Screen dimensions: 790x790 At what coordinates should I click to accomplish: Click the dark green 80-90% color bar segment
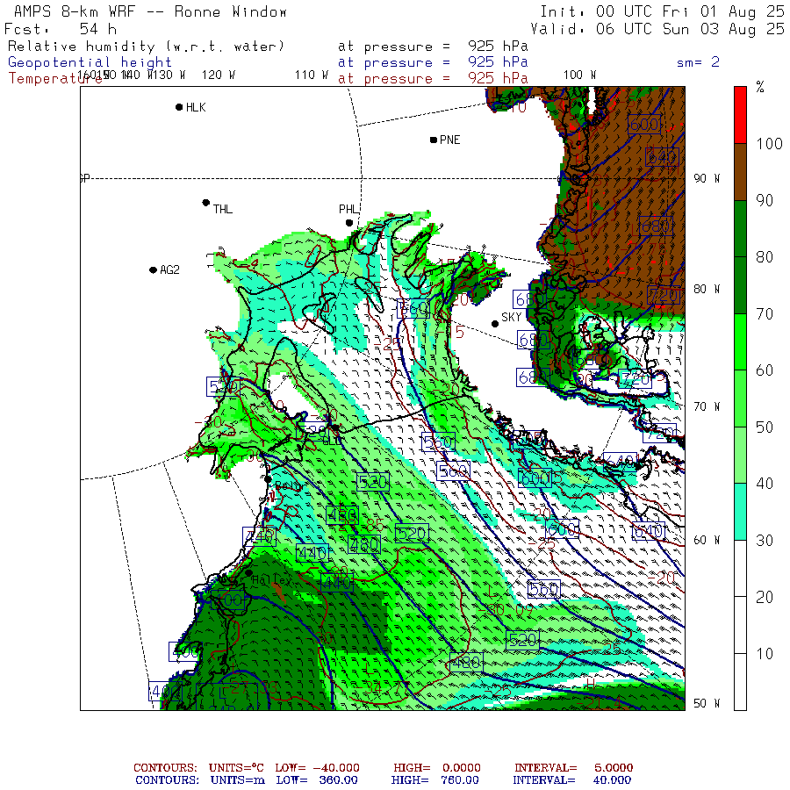pyautogui.click(x=740, y=229)
